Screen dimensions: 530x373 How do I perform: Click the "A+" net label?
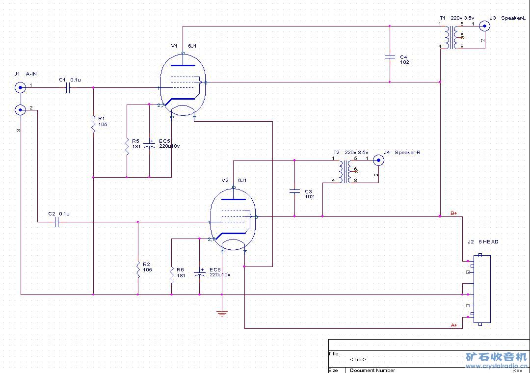click(453, 325)
